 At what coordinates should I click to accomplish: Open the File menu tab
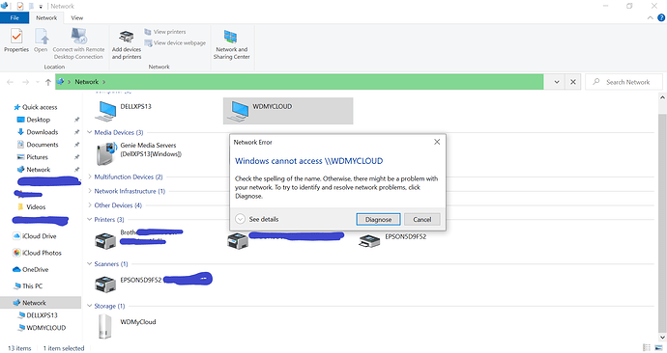point(14,17)
